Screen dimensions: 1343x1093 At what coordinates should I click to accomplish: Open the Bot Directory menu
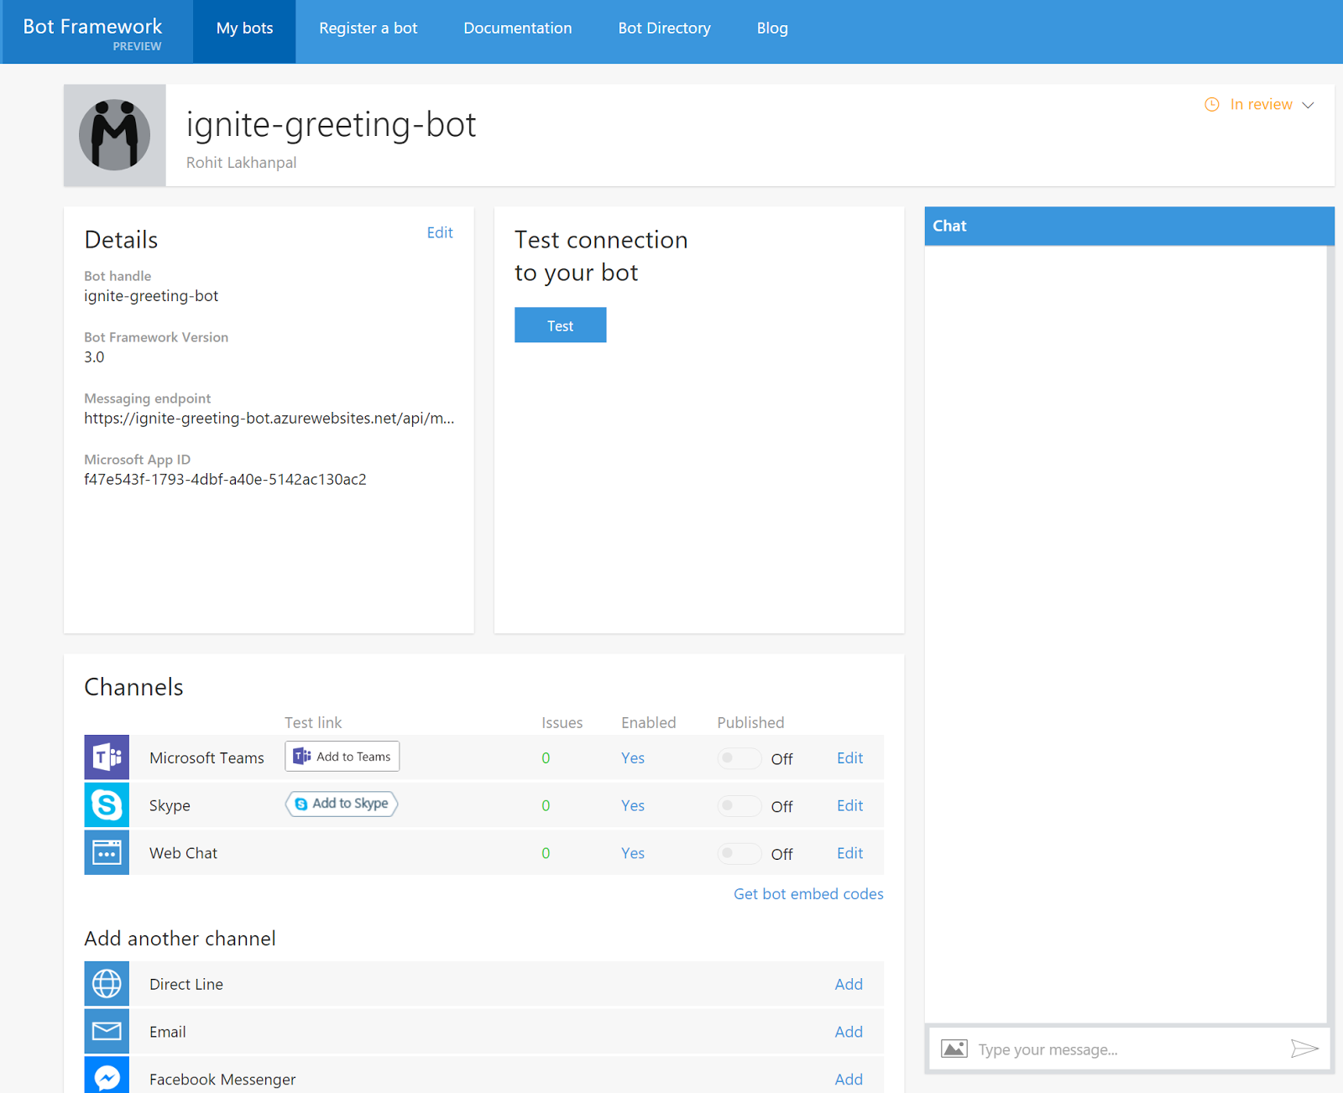663,28
